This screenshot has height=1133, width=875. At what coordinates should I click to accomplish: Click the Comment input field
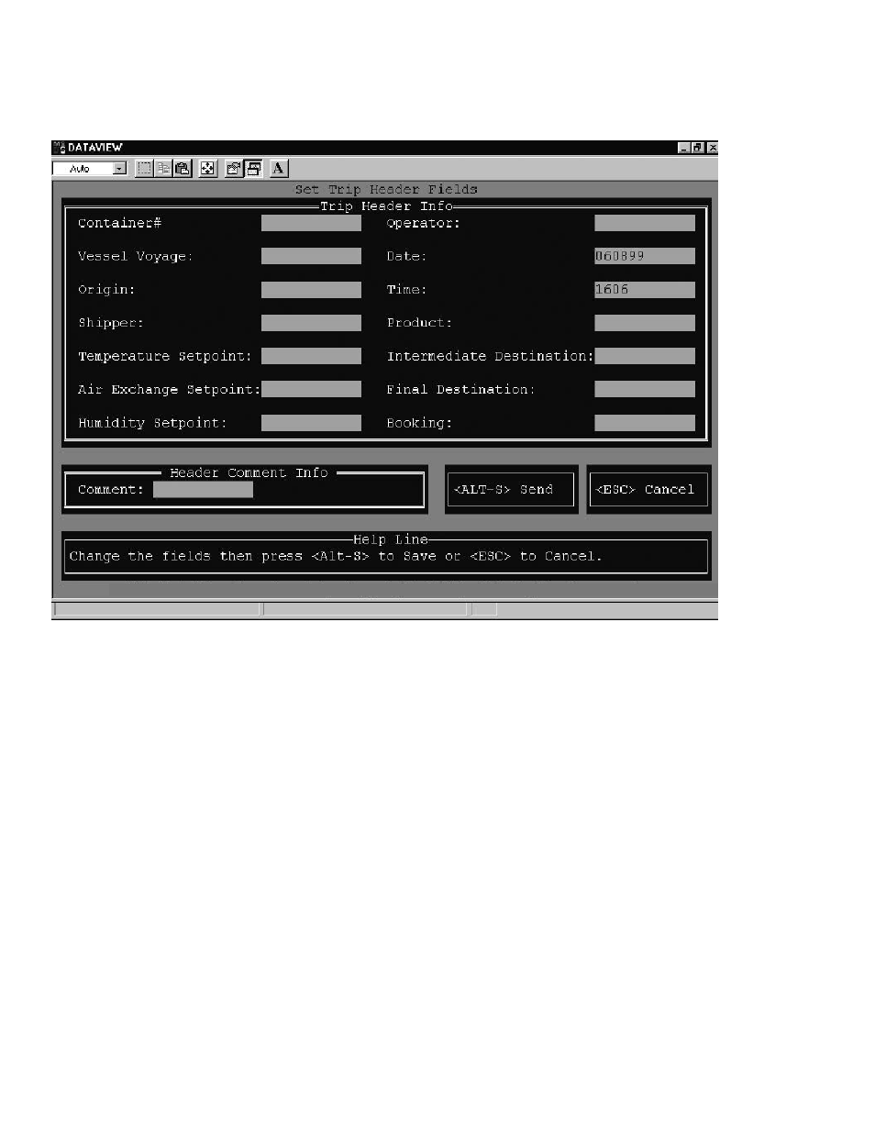click(203, 490)
